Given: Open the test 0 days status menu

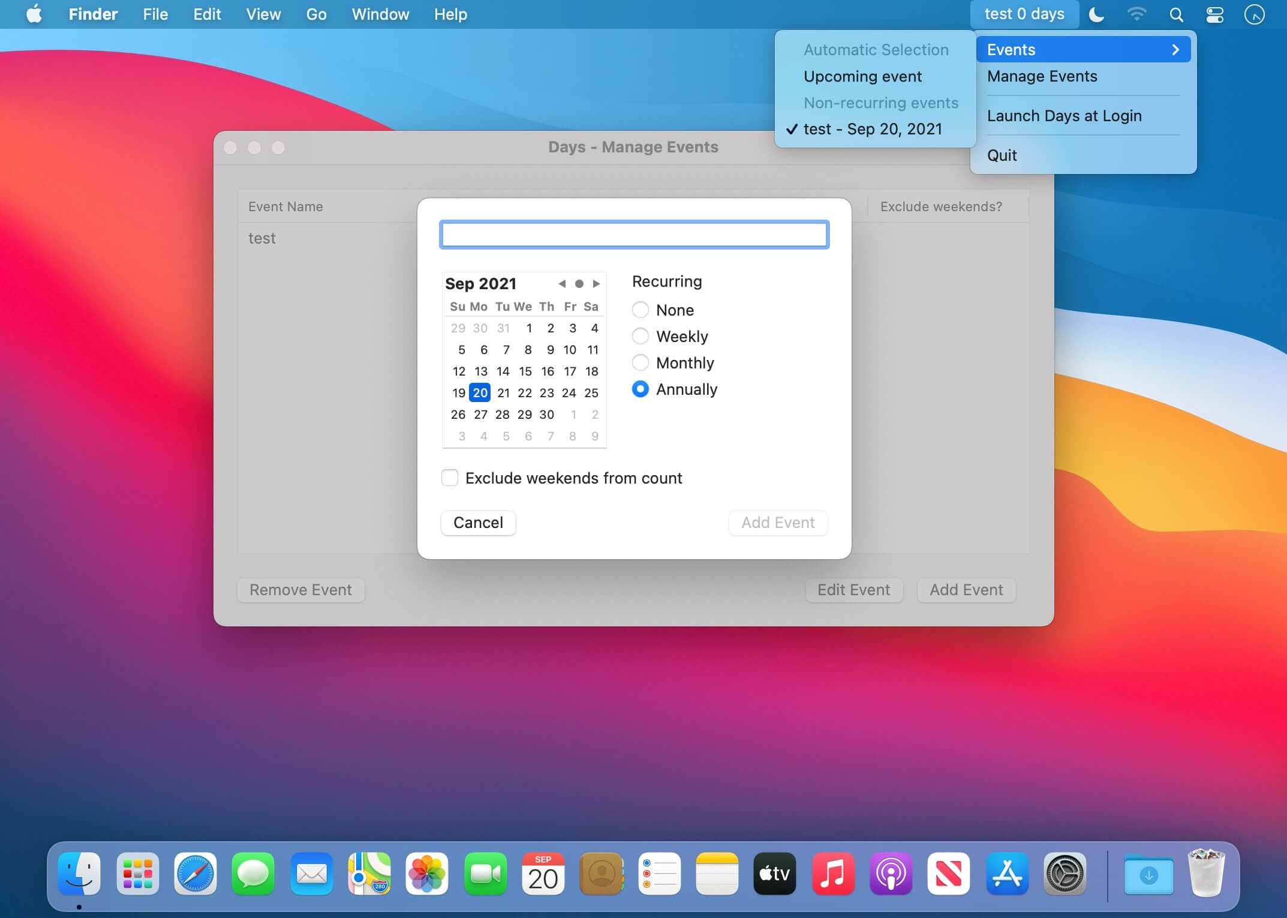Looking at the screenshot, I should click(x=1024, y=14).
